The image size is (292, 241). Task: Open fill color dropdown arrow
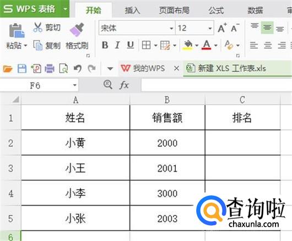197,45
